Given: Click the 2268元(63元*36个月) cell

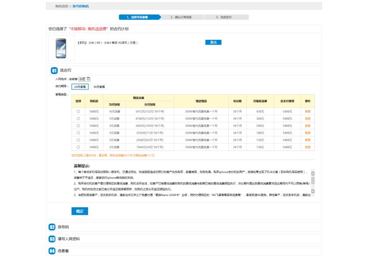Looking at the screenshot, I should point(150,140).
